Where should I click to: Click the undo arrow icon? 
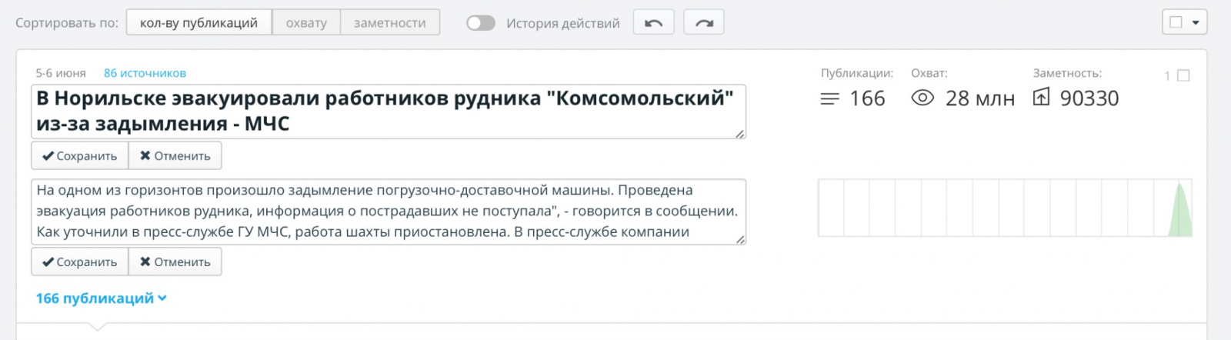coord(653,23)
